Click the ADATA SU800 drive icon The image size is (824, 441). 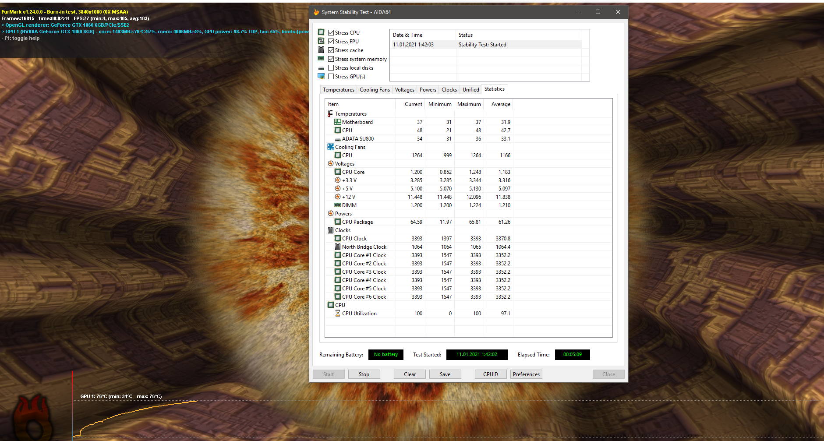tap(338, 139)
